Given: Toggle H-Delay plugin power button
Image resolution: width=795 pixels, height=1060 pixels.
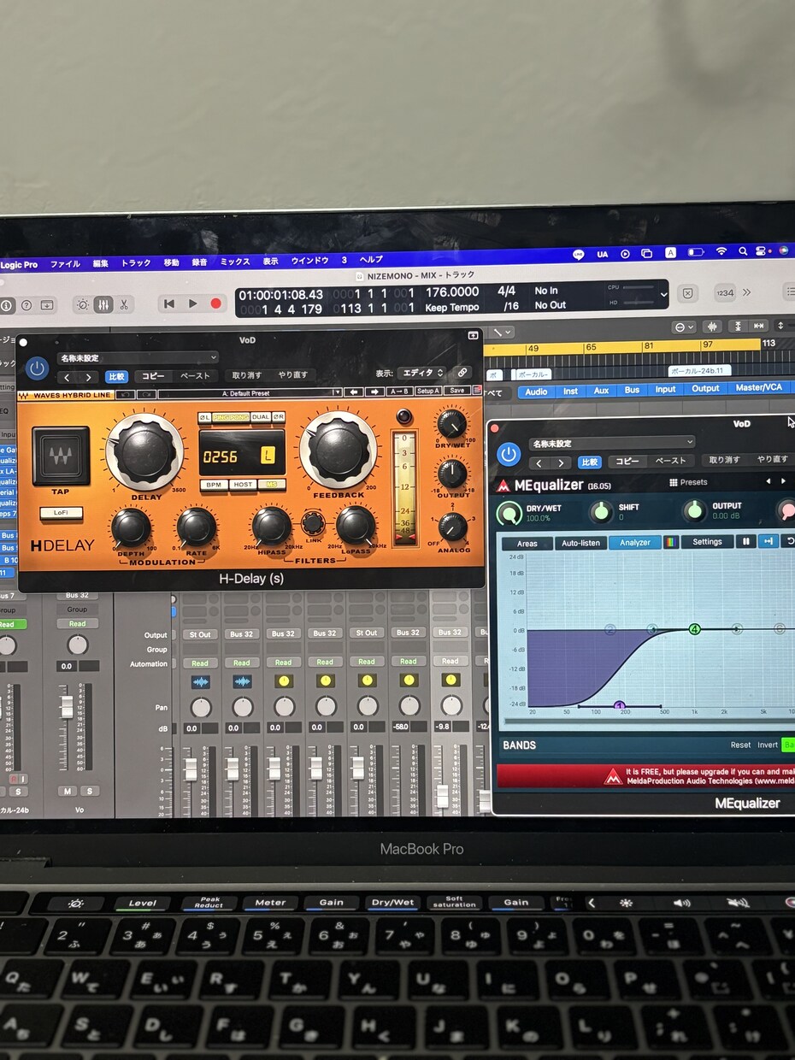Looking at the screenshot, I should (37, 368).
